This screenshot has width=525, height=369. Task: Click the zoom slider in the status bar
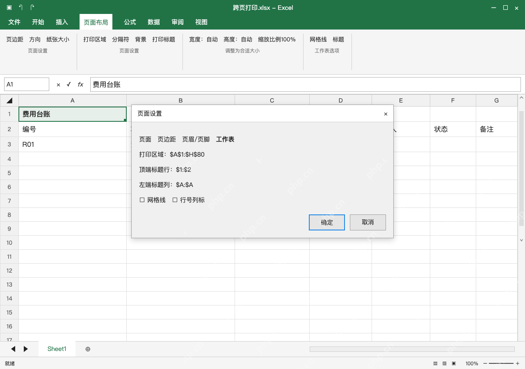point(501,364)
